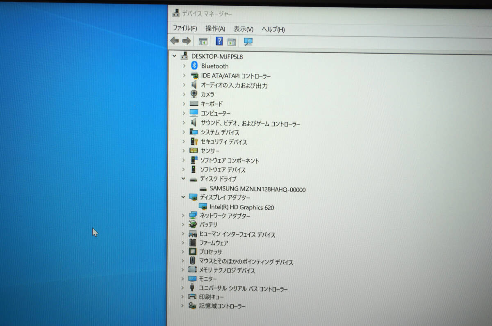Open the ヘルプ(H) menu
The image size is (492, 326).
(x=273, y=29)
